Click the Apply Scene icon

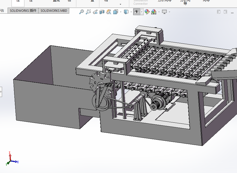(154, 12)
